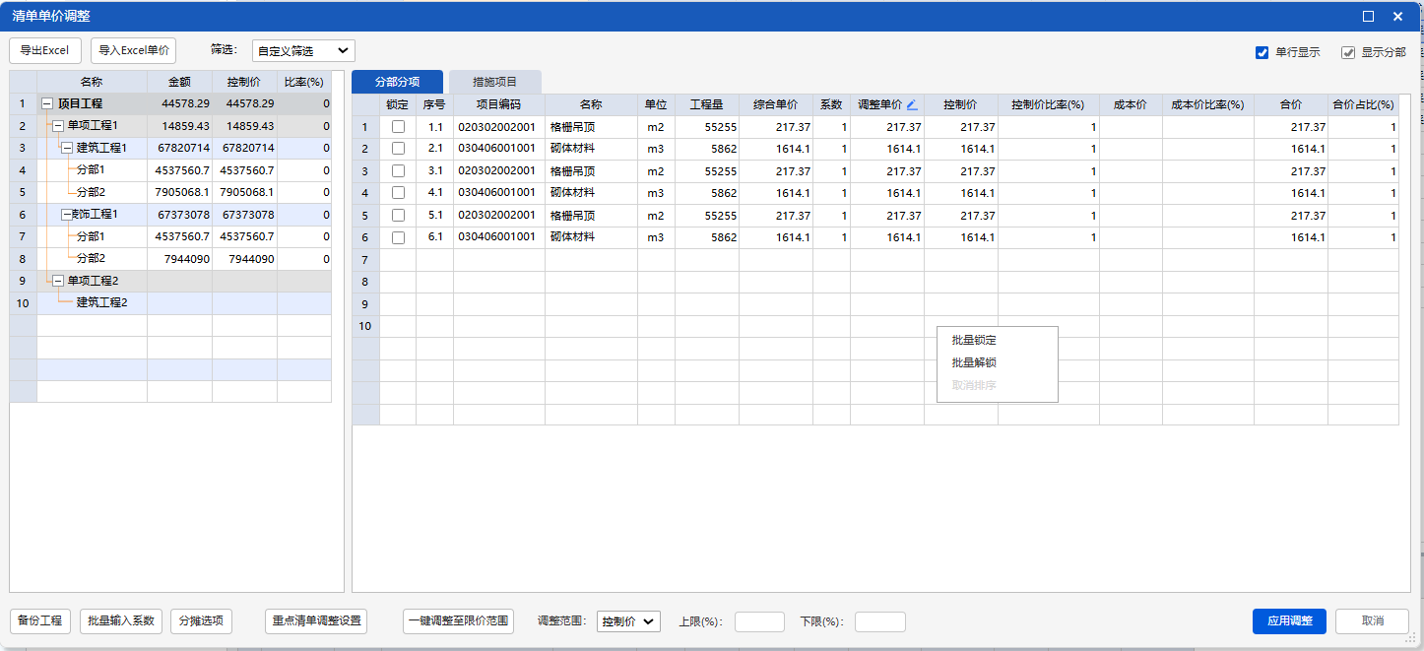Click the 综合单价 column header
The height and width of the screenshot is (651, 1424).
click(776, 104)
